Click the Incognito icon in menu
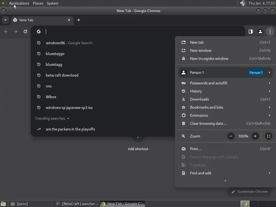276x207 pixels. [183, 58]
